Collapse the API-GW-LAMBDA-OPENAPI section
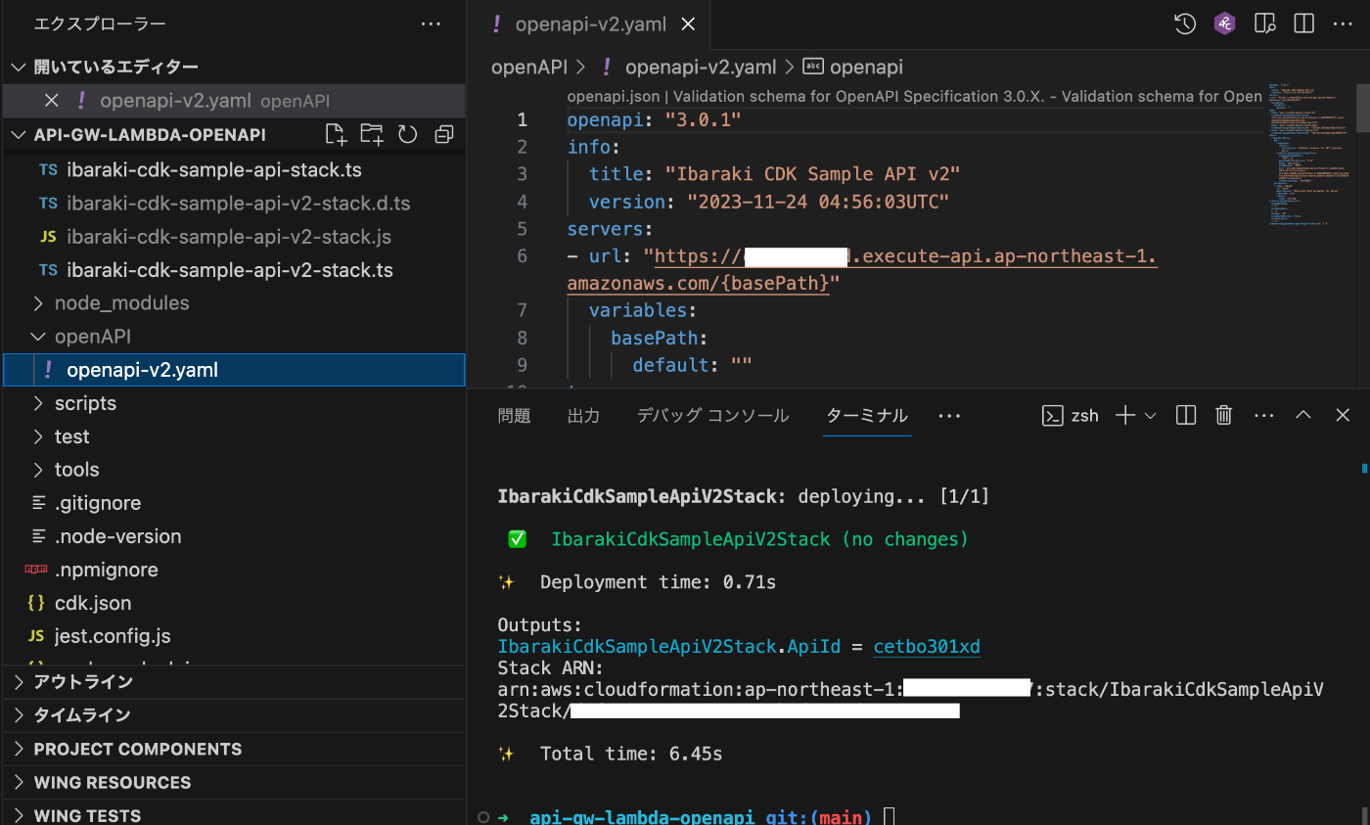Image resolution: width=1370 pixels, height=825 pixels. pos(19,134)
